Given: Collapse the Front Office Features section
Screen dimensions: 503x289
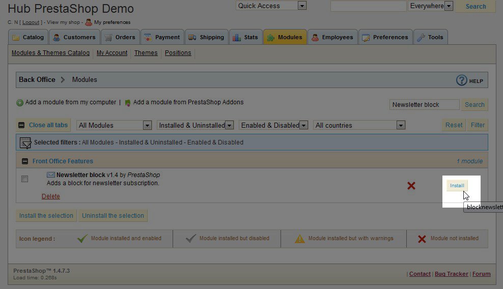Looking at the screenshot, I should 24,161.
